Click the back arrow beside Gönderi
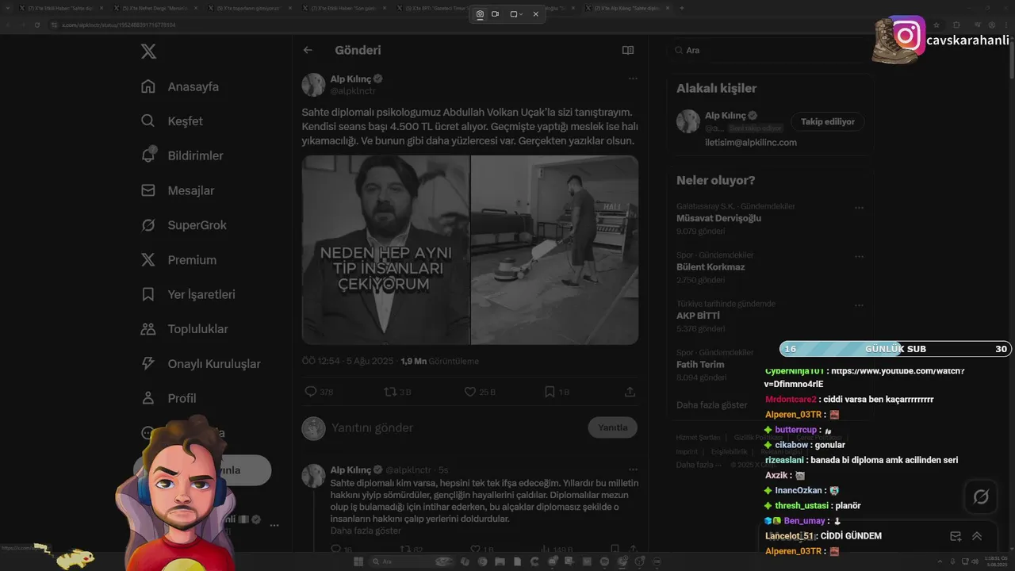1015x571 pixels. (x=308, y=50)
